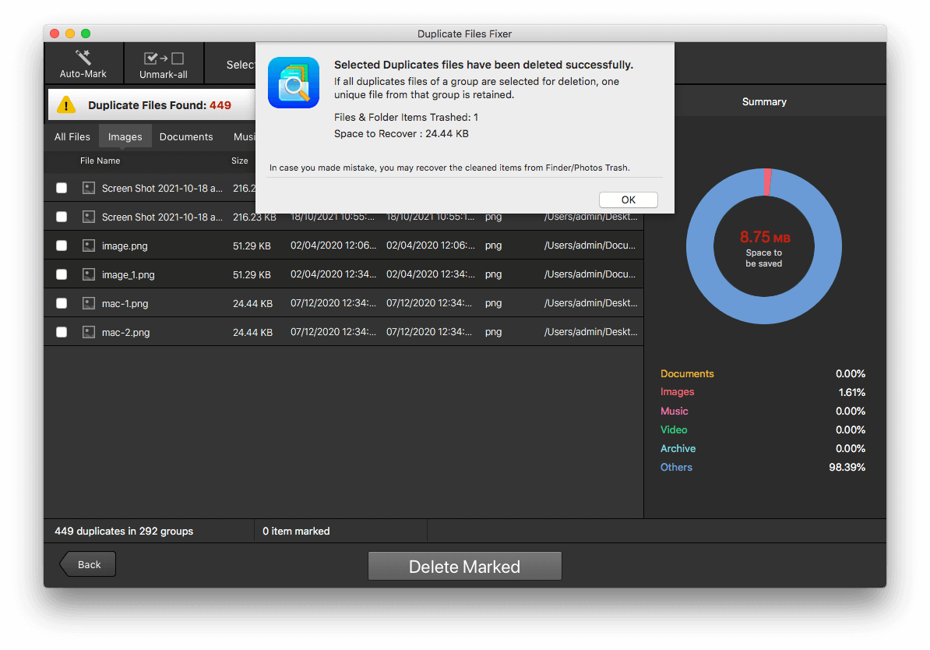Click image file icon beside mac-1.png
This screenshot has height=650, width=930.
[88, 303]
